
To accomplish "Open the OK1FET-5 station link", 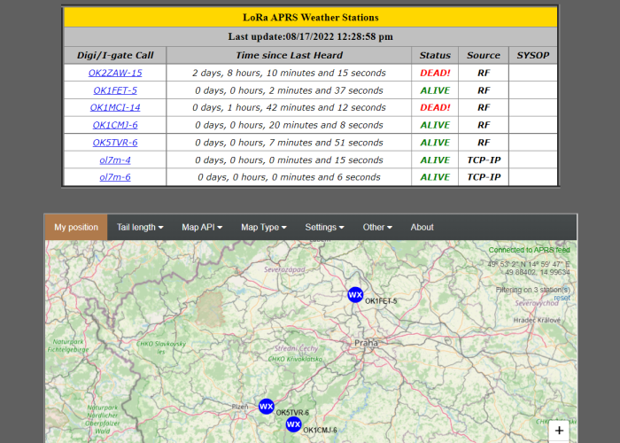I will pyautogui.click(x=115, y=90).
